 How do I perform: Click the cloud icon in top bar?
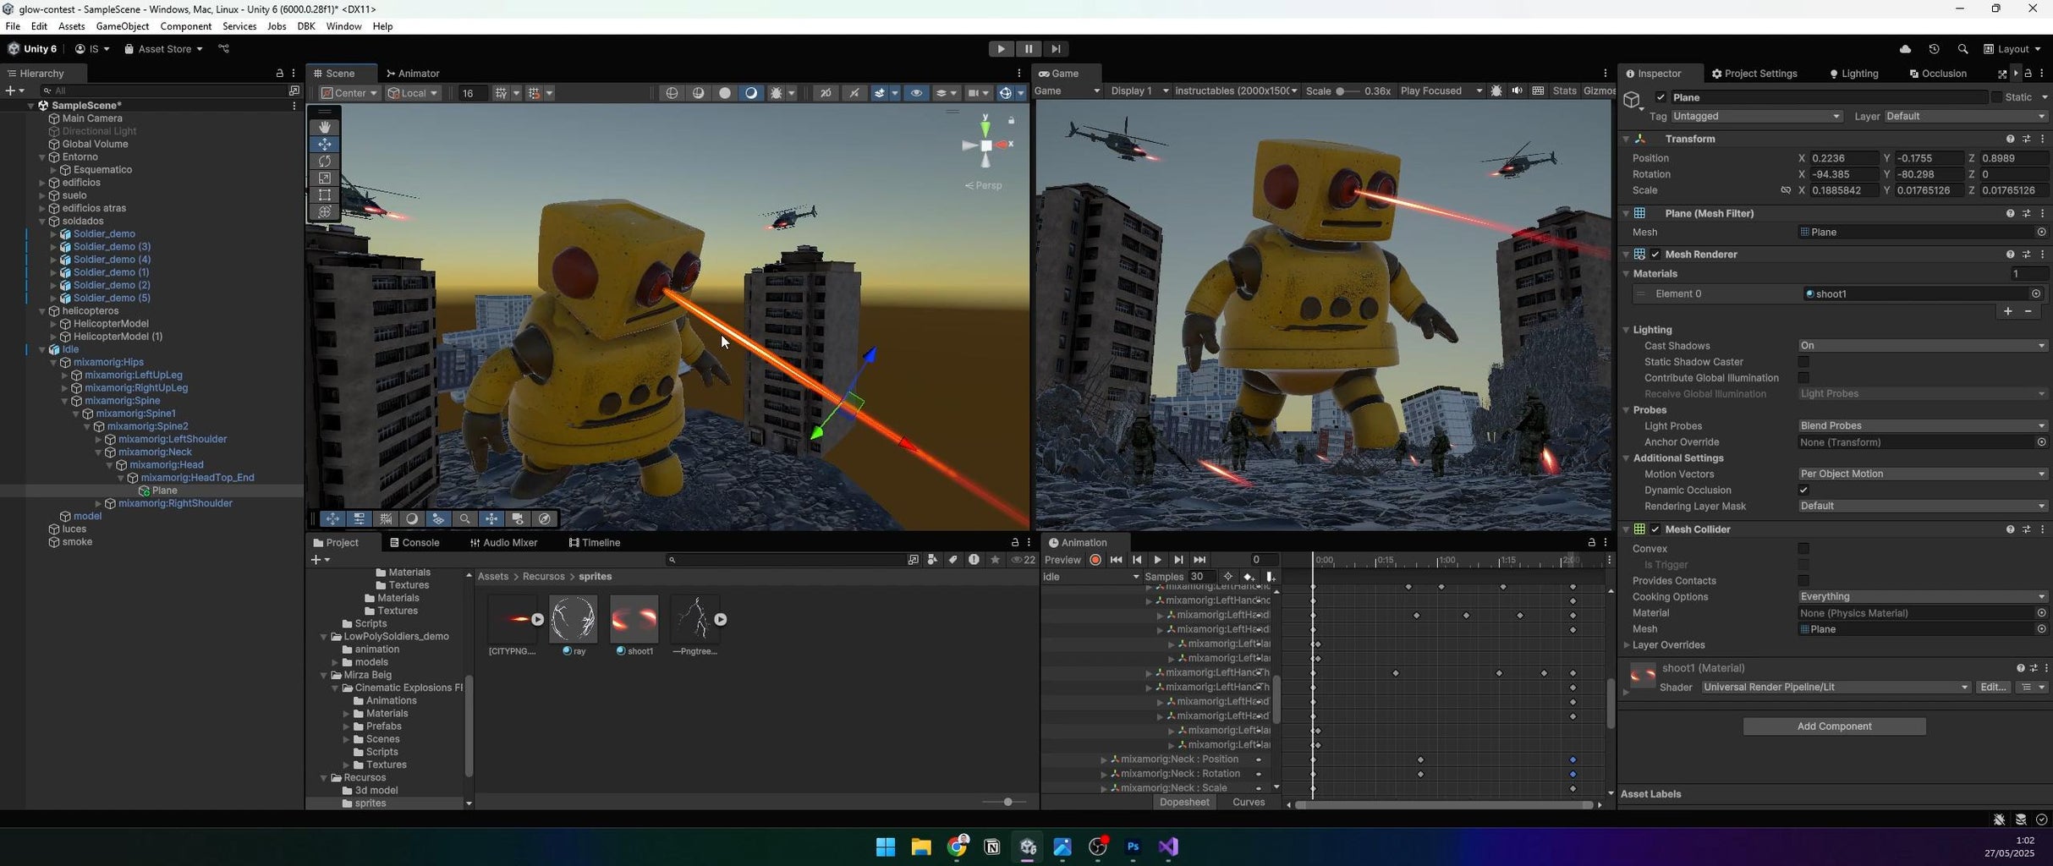[1905, 49]
